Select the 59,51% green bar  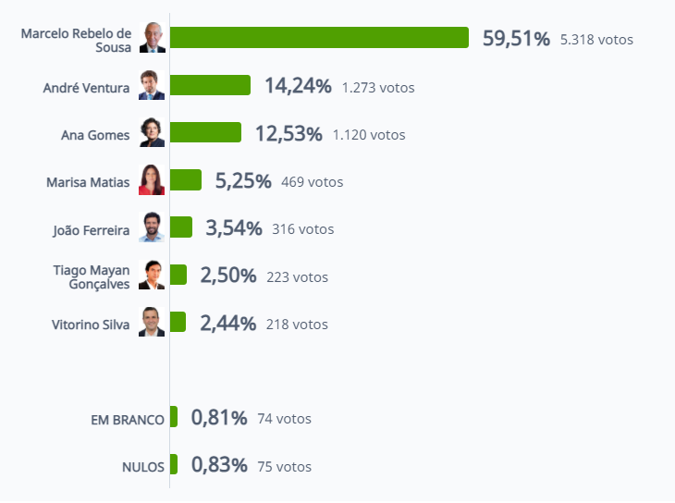coord(319,38)
